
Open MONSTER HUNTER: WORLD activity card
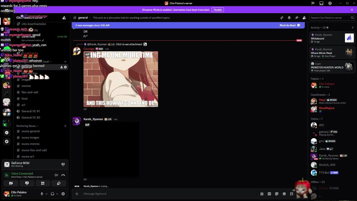pos(332,67)
